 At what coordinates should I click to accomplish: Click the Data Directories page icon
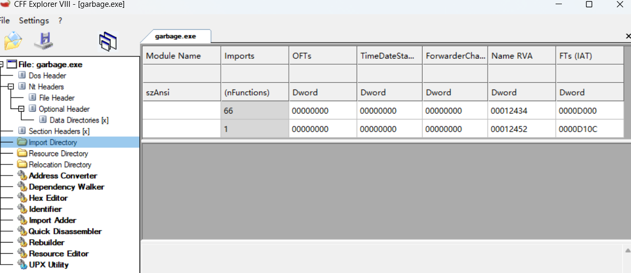coord(43,120)
